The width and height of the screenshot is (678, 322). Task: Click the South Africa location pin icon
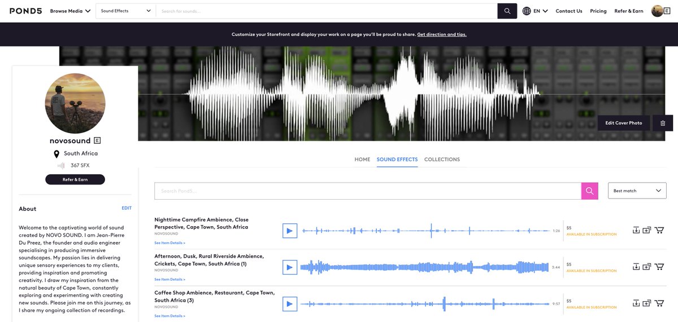pyautogui.click(x=56, y=154)
